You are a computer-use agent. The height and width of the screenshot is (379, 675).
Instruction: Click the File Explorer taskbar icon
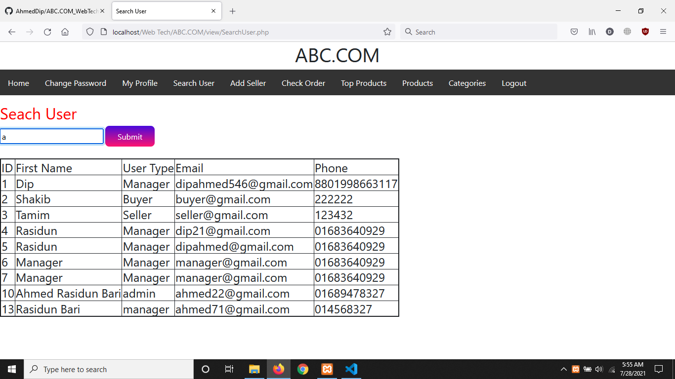click(x=254, y=369)
